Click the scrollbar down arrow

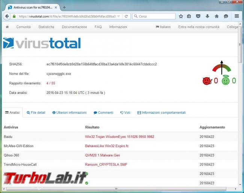(x=240, y=185)
